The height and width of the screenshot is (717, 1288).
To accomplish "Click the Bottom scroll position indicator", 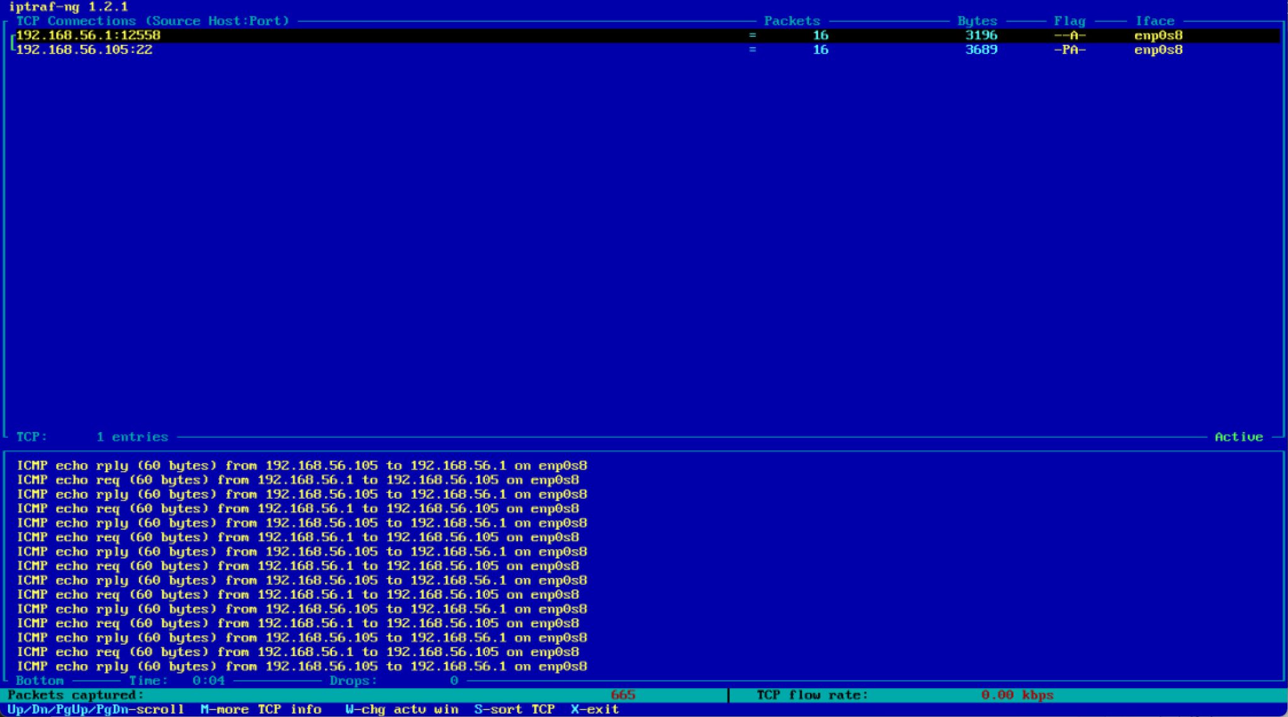I will 40,681.
